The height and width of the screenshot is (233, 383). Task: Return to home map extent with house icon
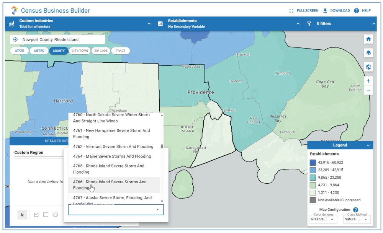[368, 39]
